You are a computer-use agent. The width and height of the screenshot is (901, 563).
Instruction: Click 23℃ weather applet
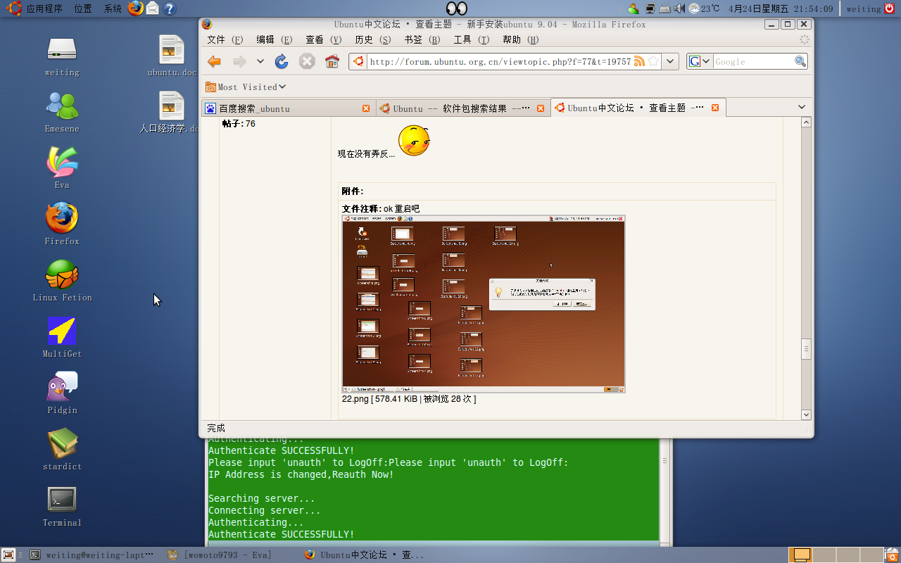pos(705,8)
